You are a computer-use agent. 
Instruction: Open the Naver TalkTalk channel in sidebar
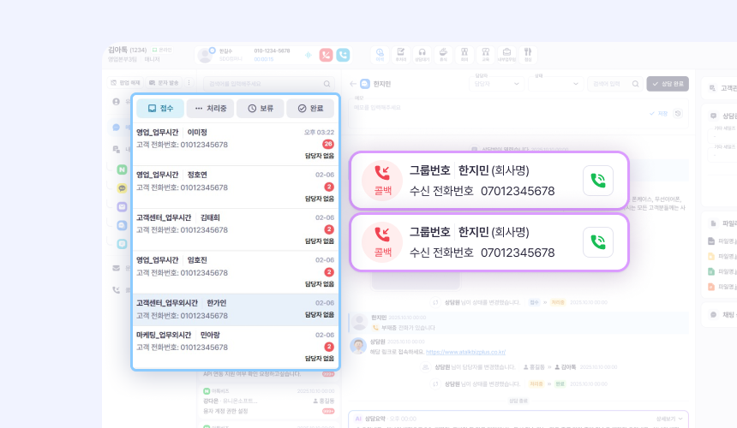122,169
